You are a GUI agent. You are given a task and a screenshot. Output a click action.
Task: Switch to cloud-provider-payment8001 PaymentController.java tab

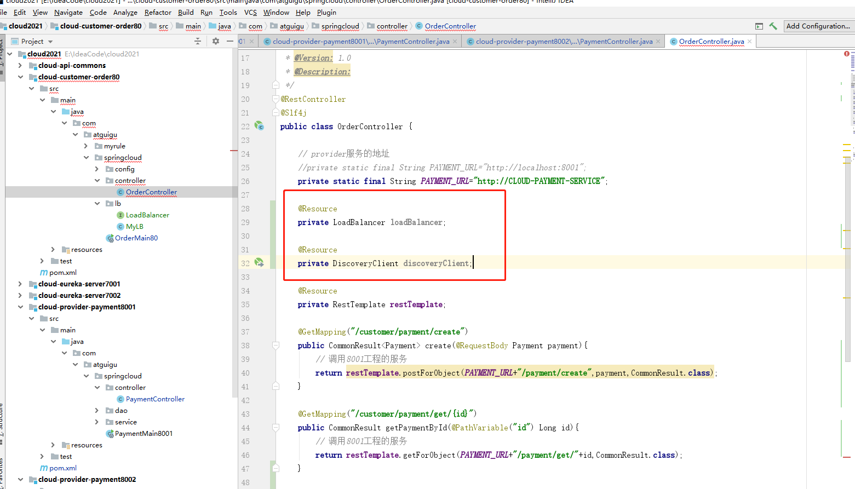360,42
